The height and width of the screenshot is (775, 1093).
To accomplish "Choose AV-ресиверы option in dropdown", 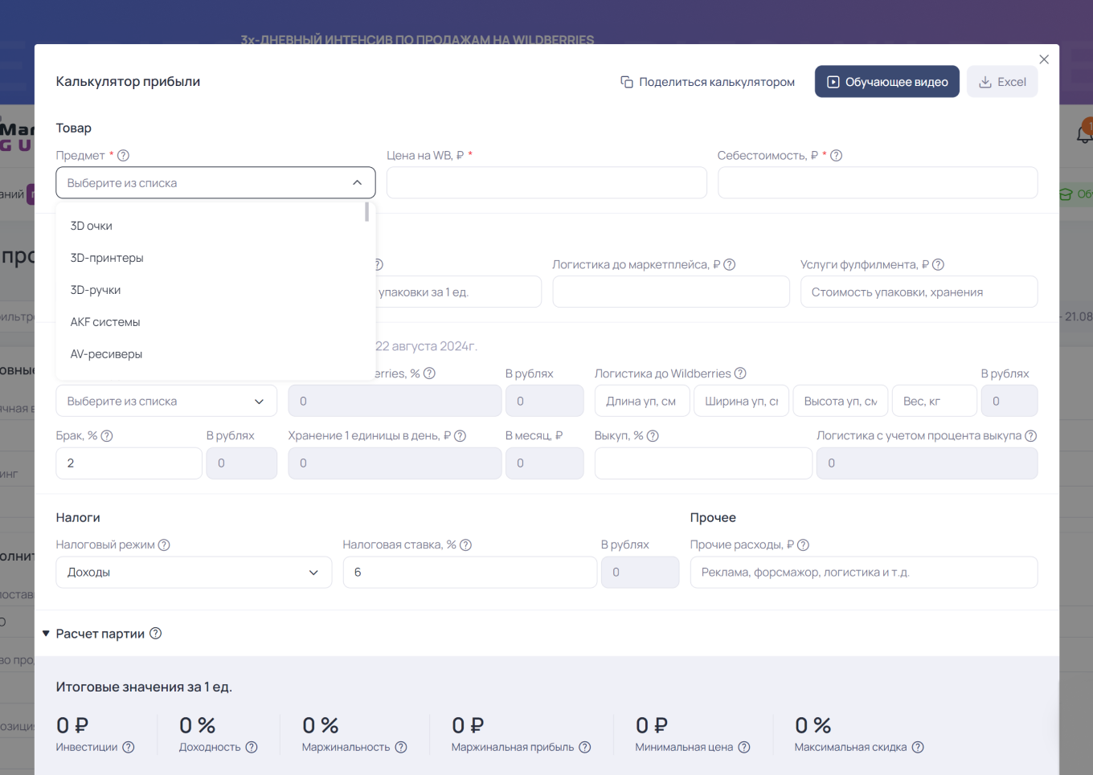I will 106,354.
